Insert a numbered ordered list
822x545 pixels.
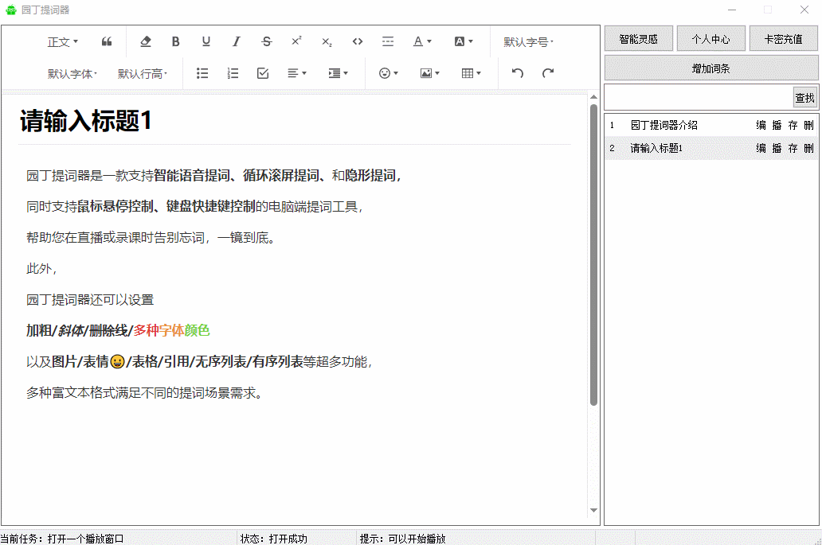click(233, 73)
